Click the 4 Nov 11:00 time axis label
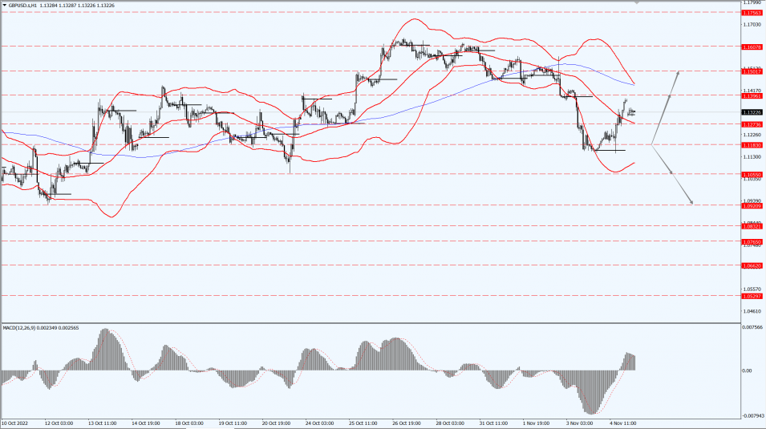The image size is (766, 429). pyautogui.click(x=623, y=423)
